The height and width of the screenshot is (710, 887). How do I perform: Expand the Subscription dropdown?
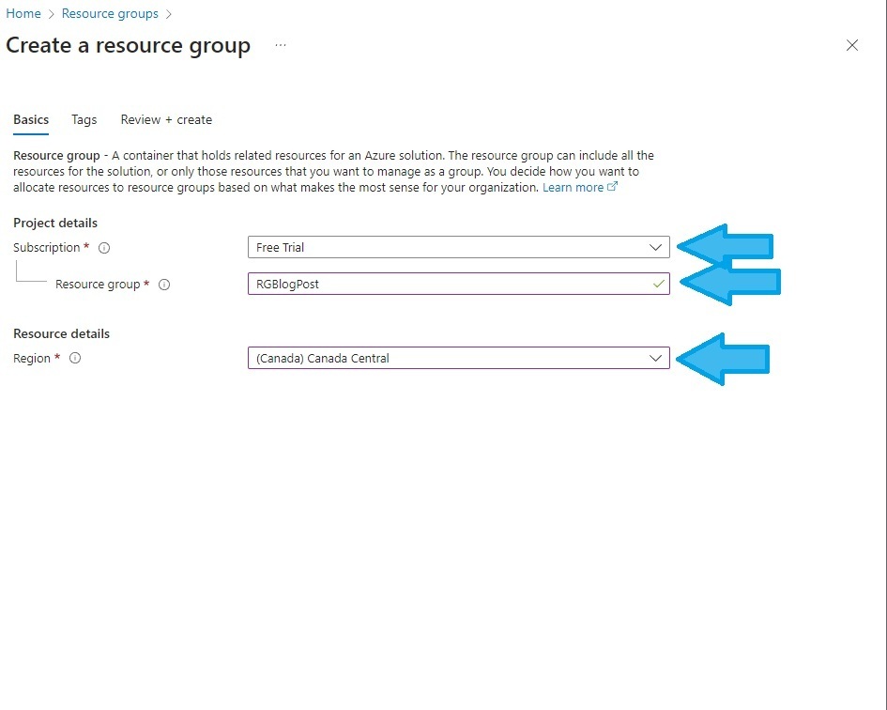655,248
